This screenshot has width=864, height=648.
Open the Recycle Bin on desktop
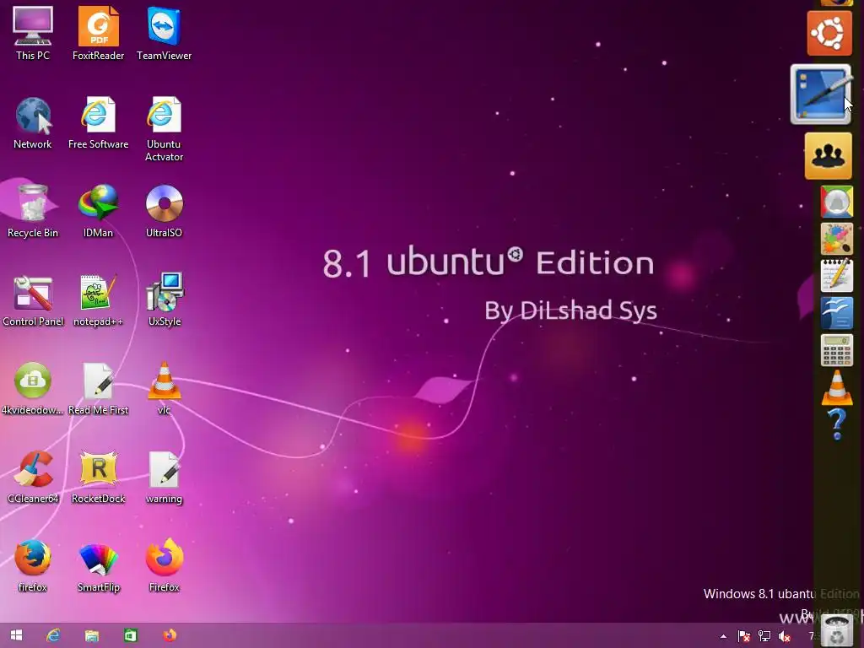[x=33, y=211]
